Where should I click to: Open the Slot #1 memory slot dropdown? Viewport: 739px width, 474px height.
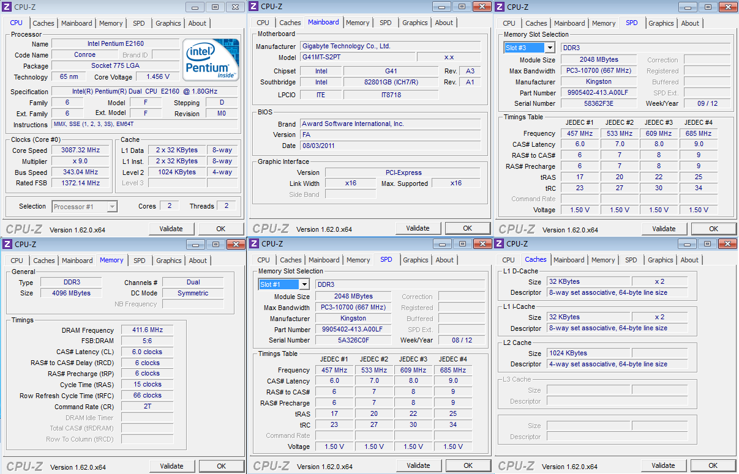coord(304,284)
